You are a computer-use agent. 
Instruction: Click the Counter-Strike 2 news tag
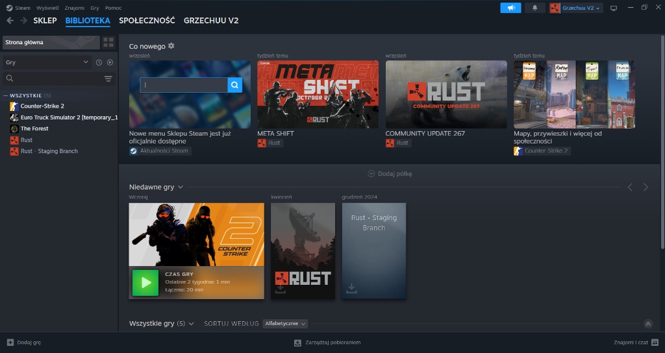point(542,151)
